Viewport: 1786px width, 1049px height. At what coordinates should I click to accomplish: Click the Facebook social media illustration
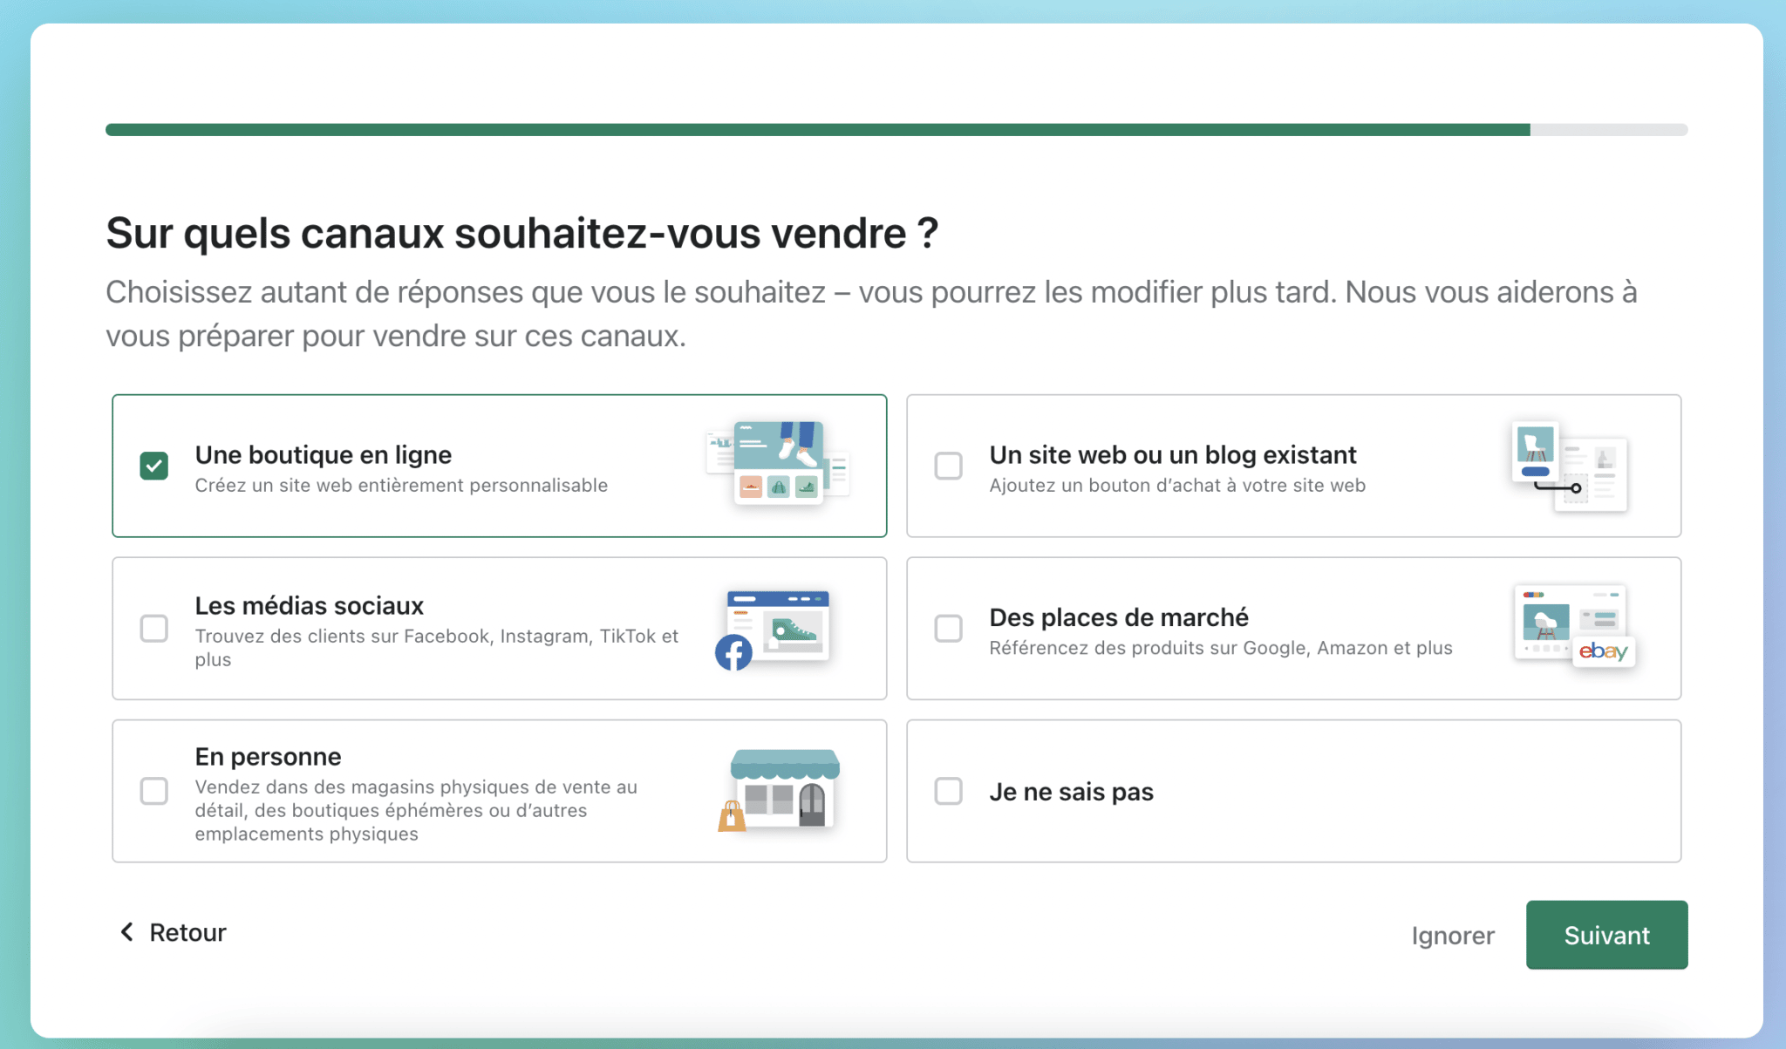[x=774, y=629]
